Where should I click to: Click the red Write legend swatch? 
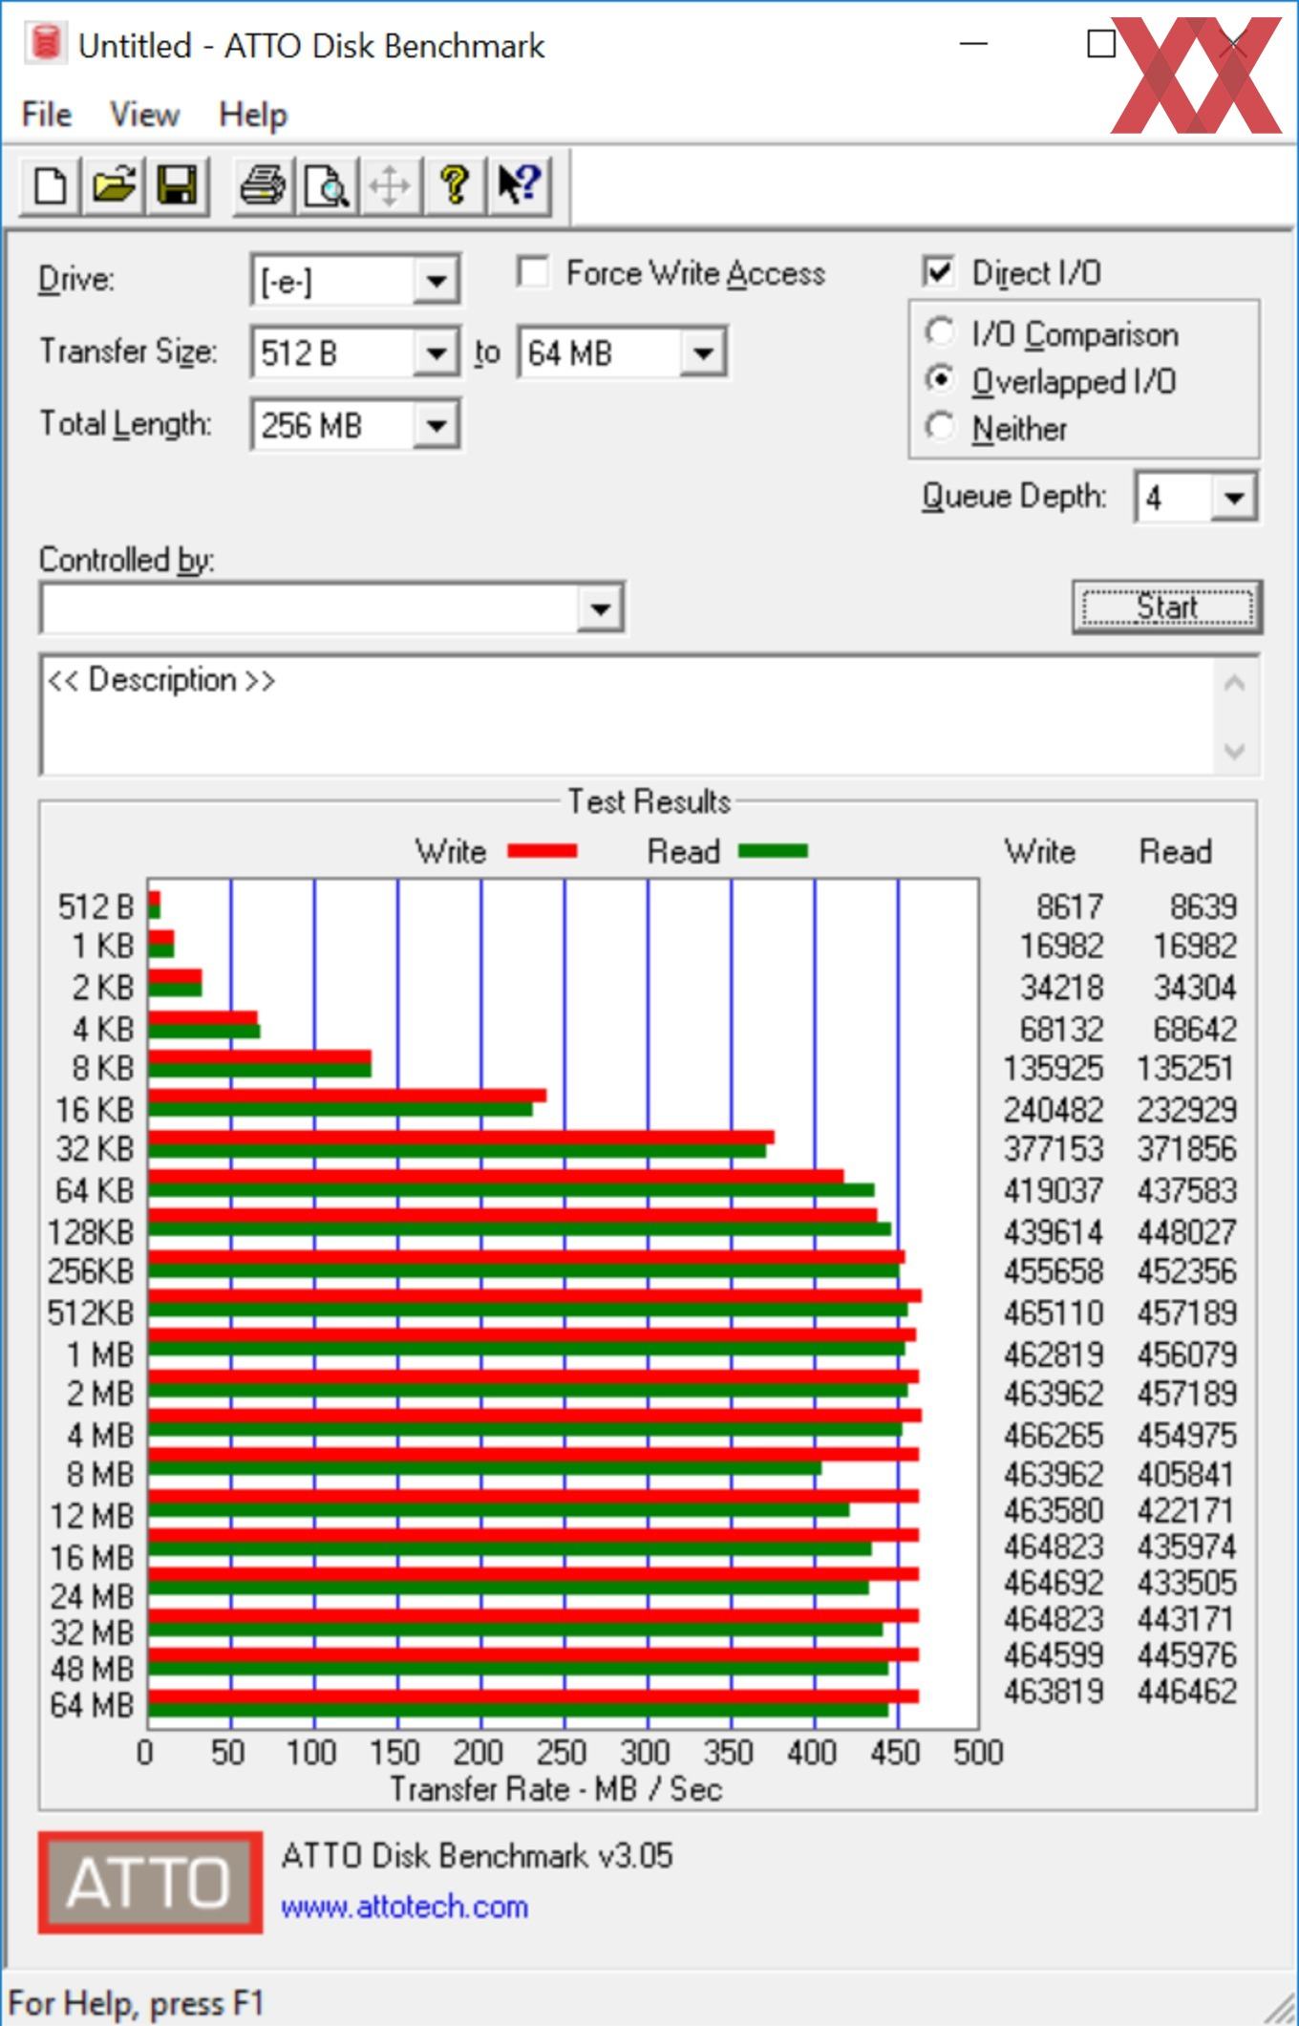point(542,851)
